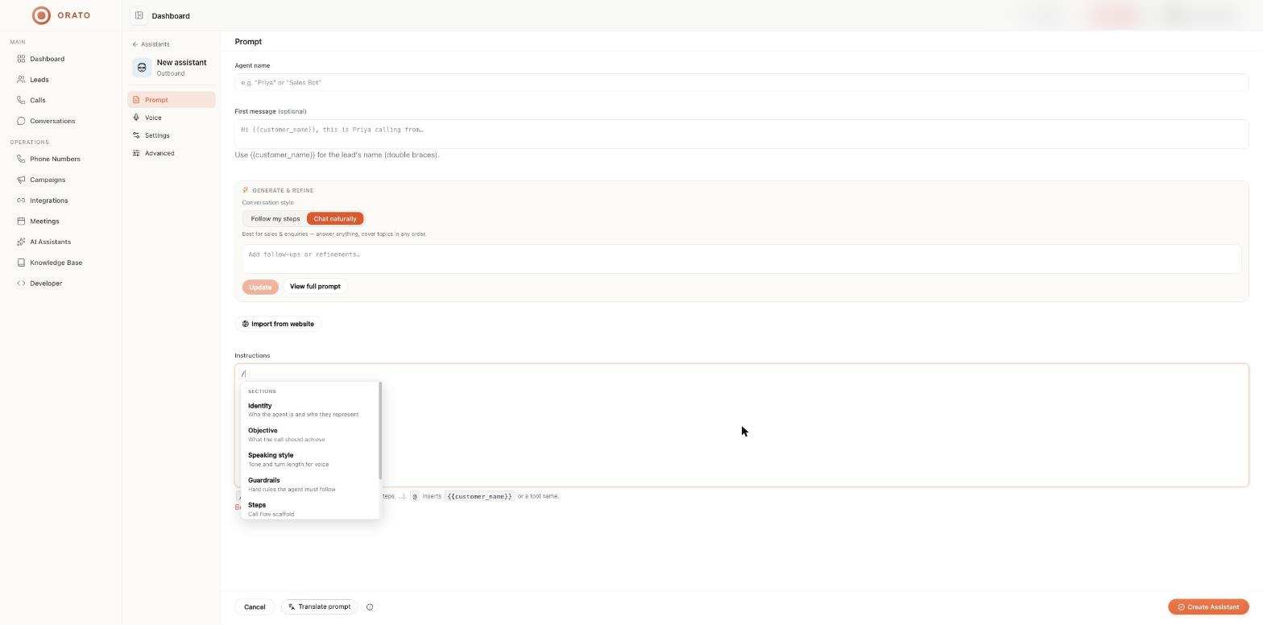
Task: Select the Prompt tab
Action: coord(171,100)
